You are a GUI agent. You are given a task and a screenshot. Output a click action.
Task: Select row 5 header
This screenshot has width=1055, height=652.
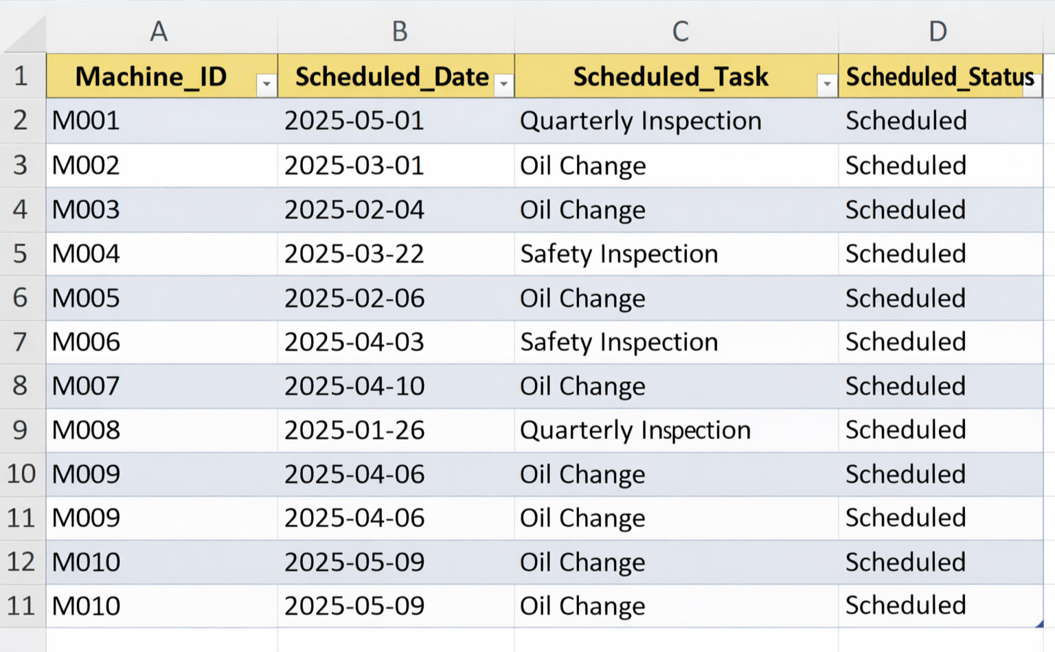[x=21, y=254]
